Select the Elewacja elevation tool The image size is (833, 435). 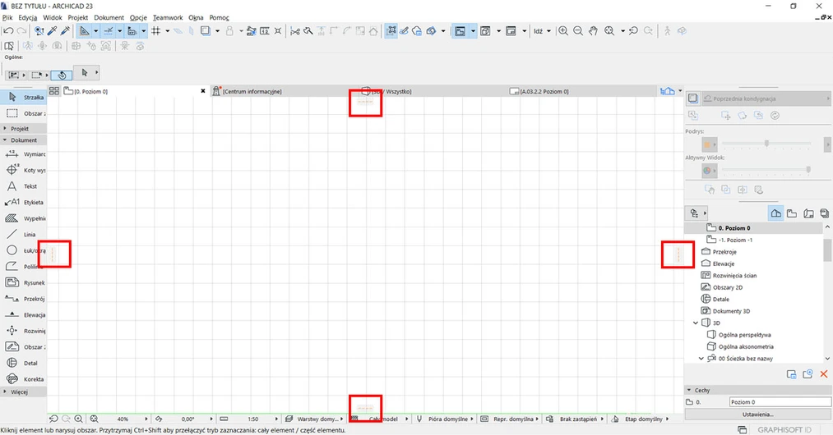pos(24,315)
